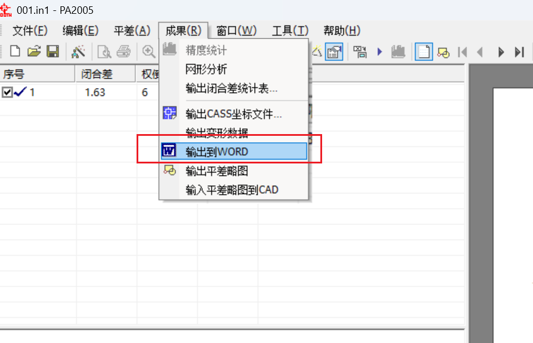Click the Open folder toolbar icon
533x343 pixels.
(x=34, y=52)
